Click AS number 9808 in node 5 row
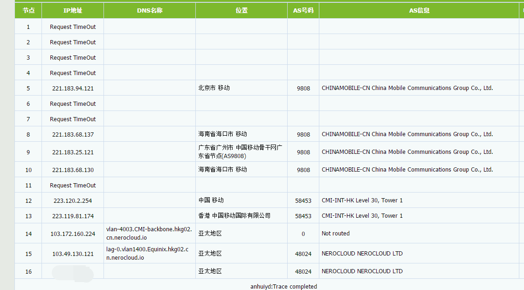 click(303, 88)
